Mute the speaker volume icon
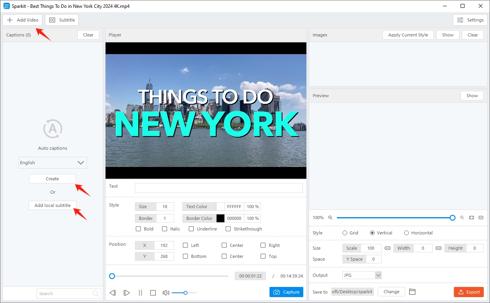This screenshot has width=490, height=303. click(166, 293)
